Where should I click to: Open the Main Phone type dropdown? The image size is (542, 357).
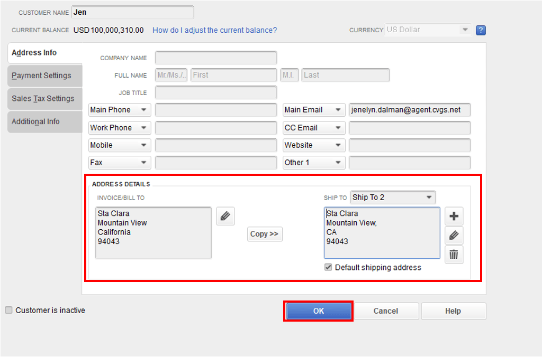click(119, 109)
